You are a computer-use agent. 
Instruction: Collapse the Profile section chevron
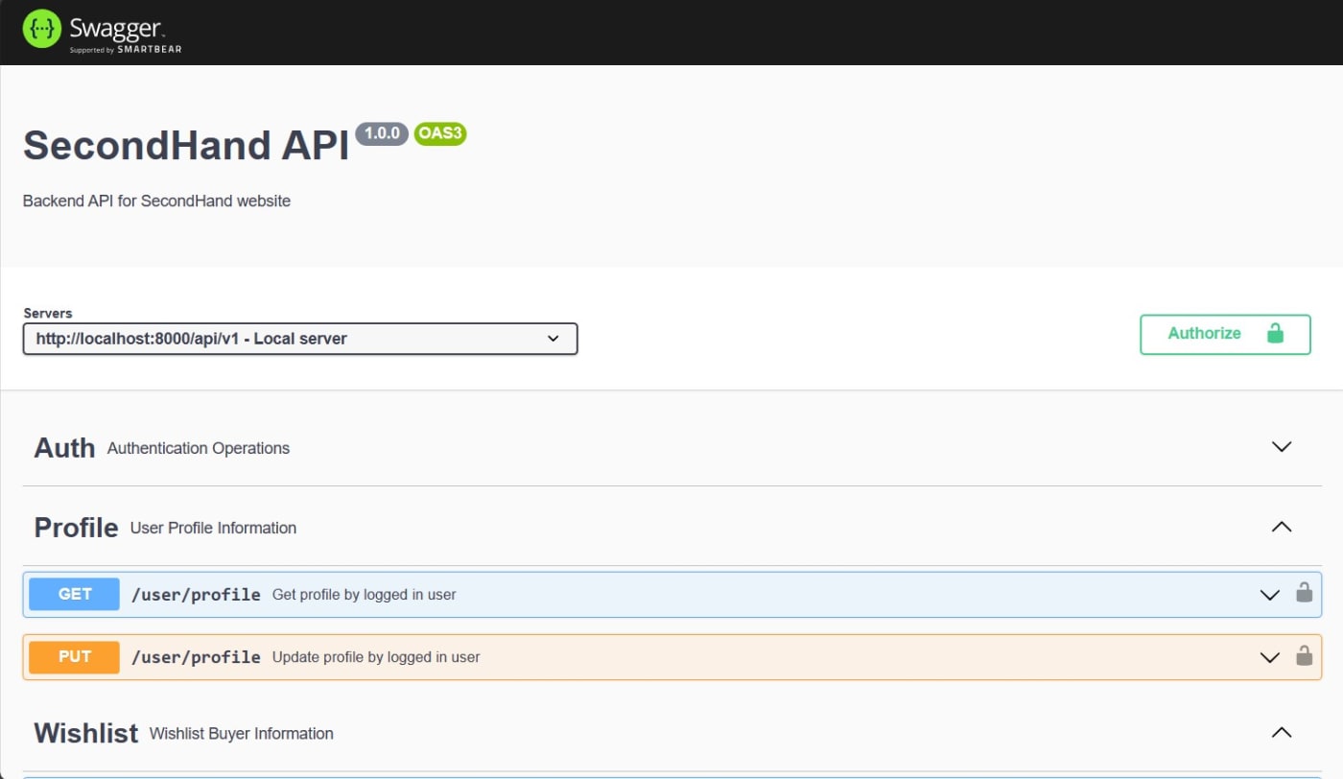[1282, 527]
